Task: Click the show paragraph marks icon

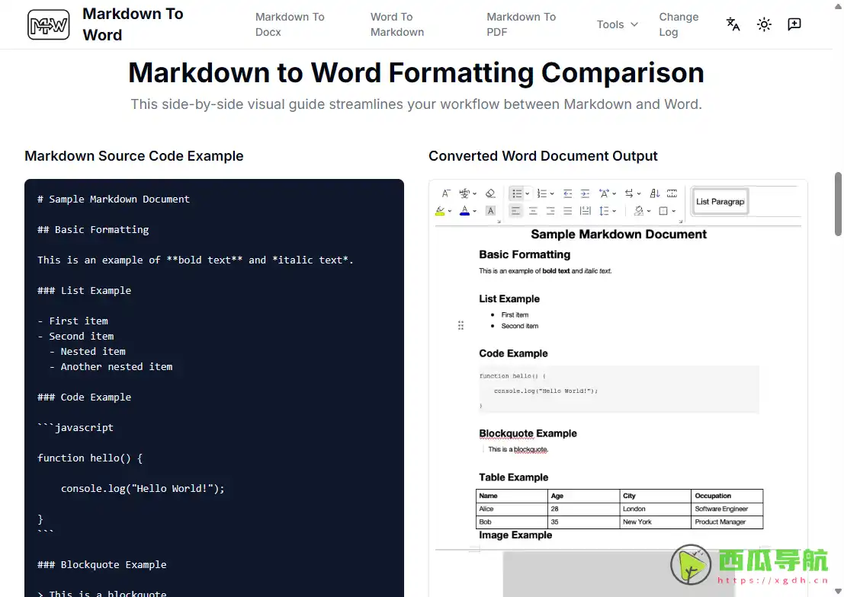Action: (672, 193)
